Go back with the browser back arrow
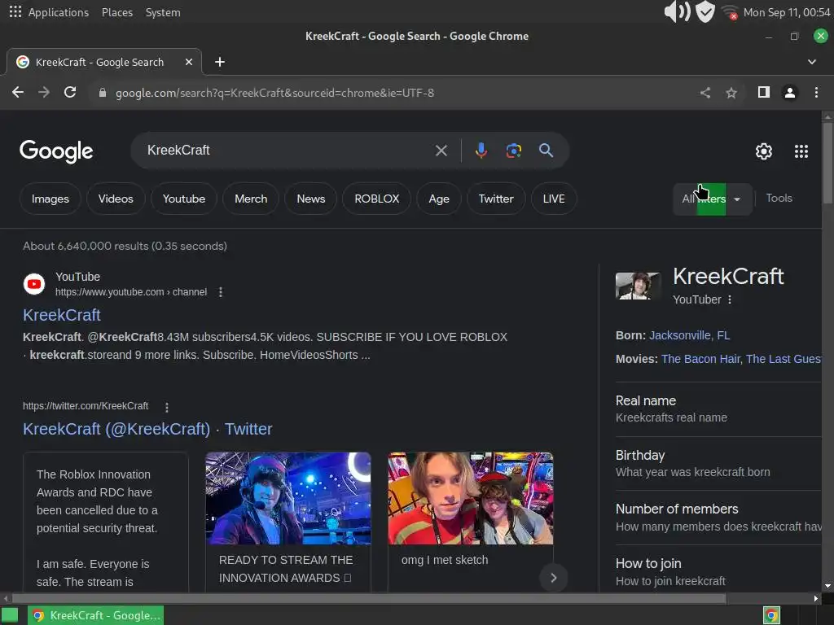Viewport: 834px width, 625px height. tap(18, 93)
